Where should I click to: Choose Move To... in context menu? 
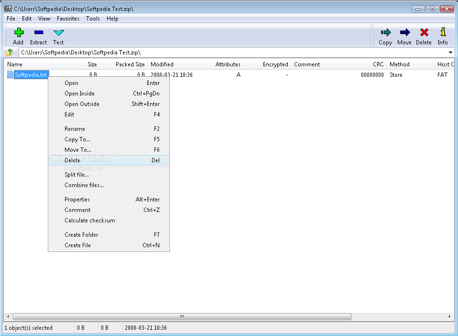pos(109,150)
